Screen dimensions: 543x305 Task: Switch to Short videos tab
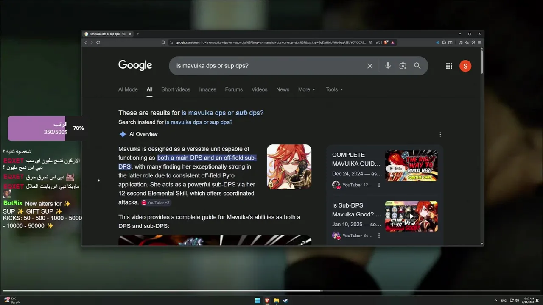176,89
